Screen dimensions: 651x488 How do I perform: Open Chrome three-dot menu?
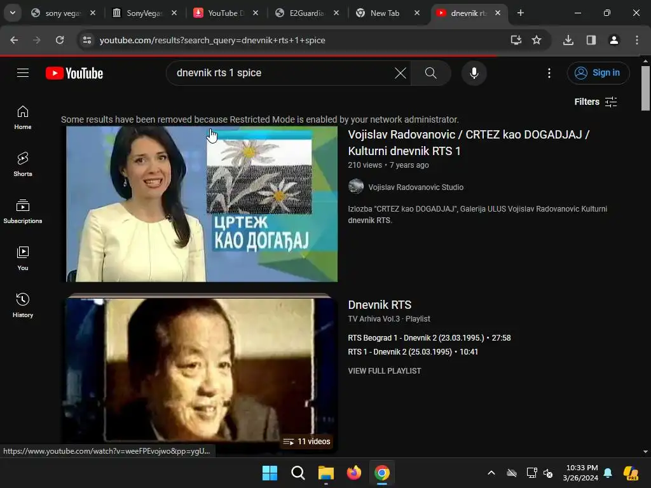click(x=636, y=40)
